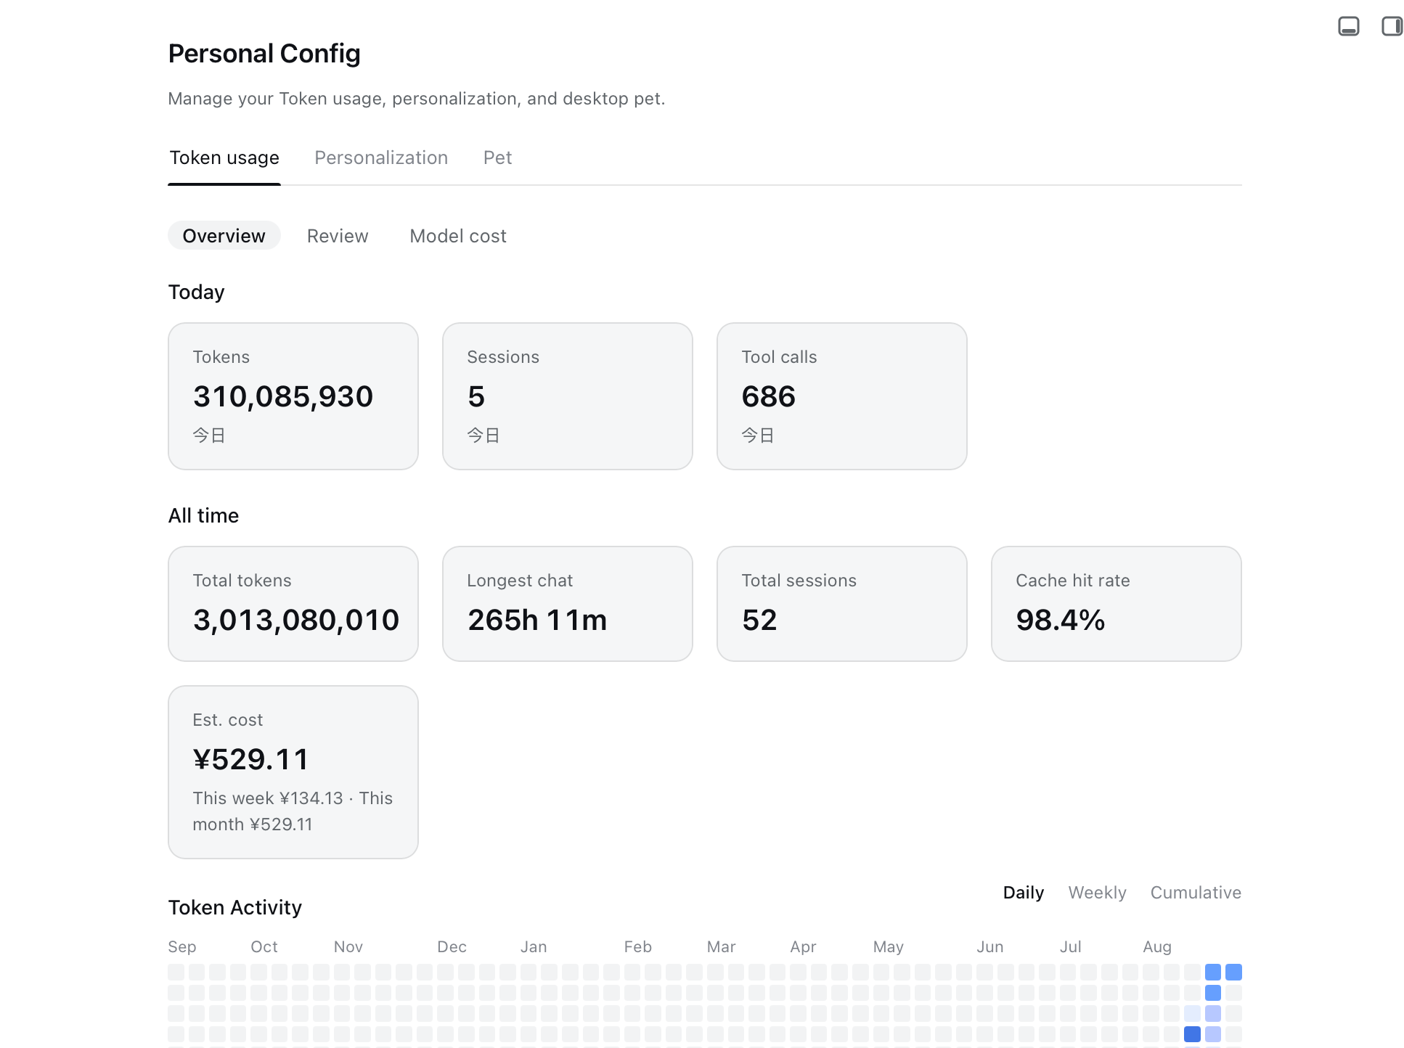Image resolution: width=1404 pixels, height=1048 pixels.
Task: Select the Daily activity view
Action: pos(1023,893)
